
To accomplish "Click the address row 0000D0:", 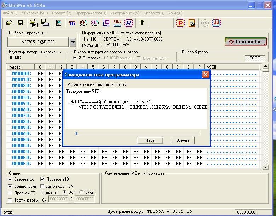I will pyautogui.click(x=22, y=151).
